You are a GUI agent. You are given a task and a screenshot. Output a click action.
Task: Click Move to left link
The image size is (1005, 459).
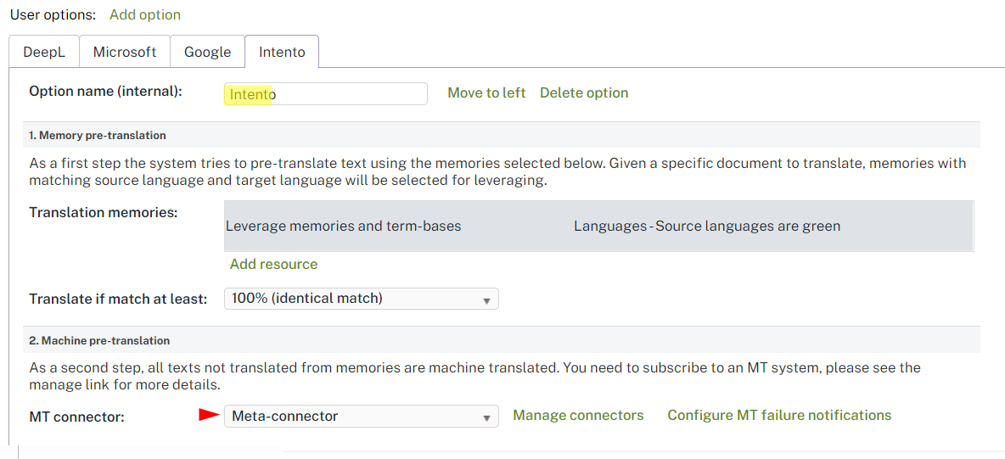(486, 92)
